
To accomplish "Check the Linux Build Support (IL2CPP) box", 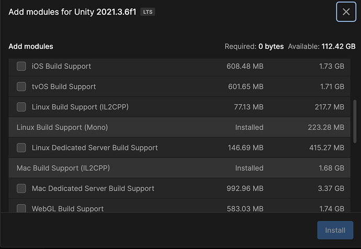I will coord(21,107).
